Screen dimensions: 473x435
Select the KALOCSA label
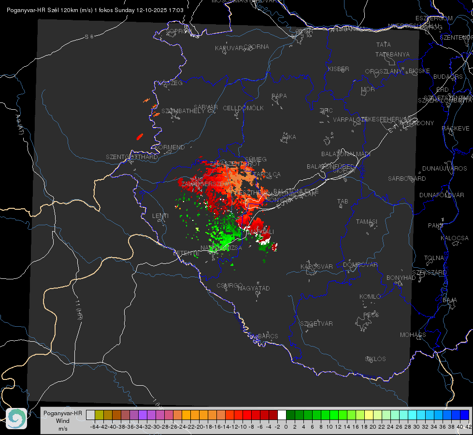pyautogui.click(x=454, y=238)
